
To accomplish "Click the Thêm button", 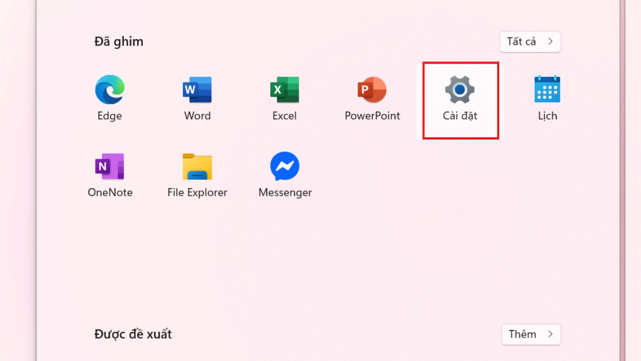I will tap(531, 334).
